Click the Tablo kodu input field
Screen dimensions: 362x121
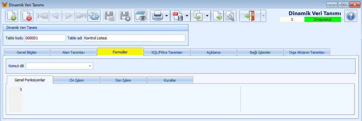pos(45,38)
